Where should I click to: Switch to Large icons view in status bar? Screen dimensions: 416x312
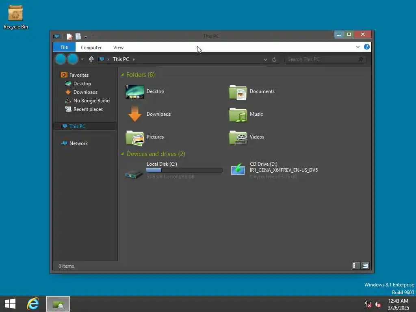[365, 266]
